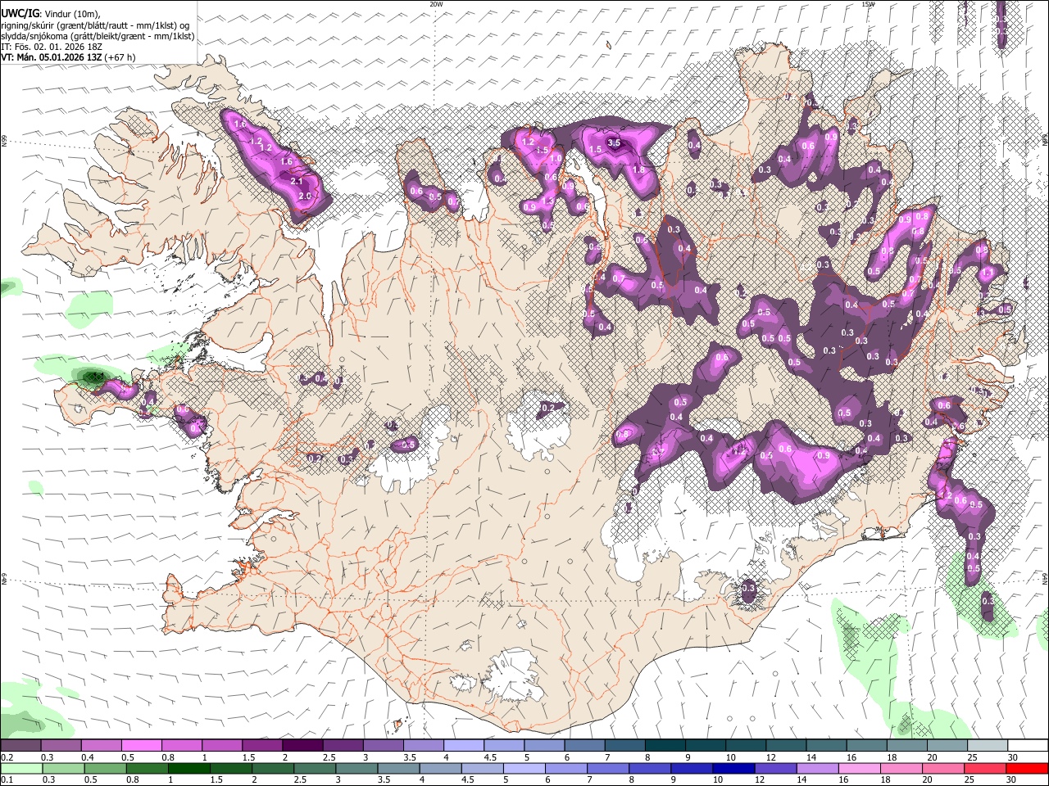Viewport: 1049px width, 786px height.
Task: Click the '12' label in the rain legend row
Action: pyautogui.click(x=759, y=779)
